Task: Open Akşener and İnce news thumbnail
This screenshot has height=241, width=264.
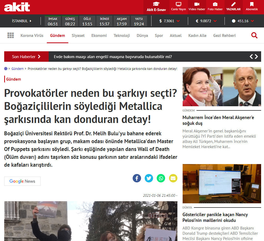Action: pos(222,87)
